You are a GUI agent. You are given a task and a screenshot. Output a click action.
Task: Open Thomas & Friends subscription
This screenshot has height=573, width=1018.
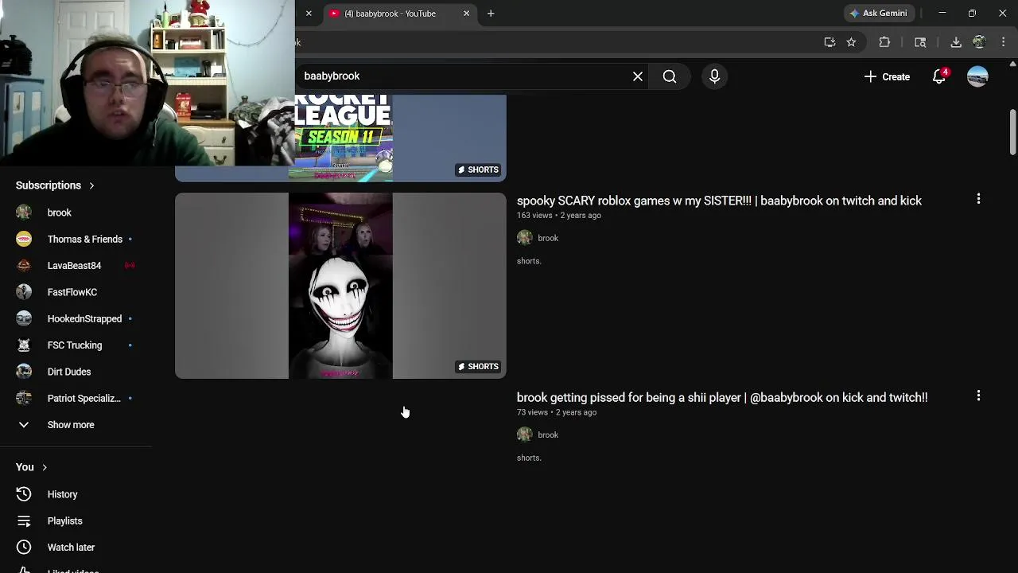[x=76, y=239]
